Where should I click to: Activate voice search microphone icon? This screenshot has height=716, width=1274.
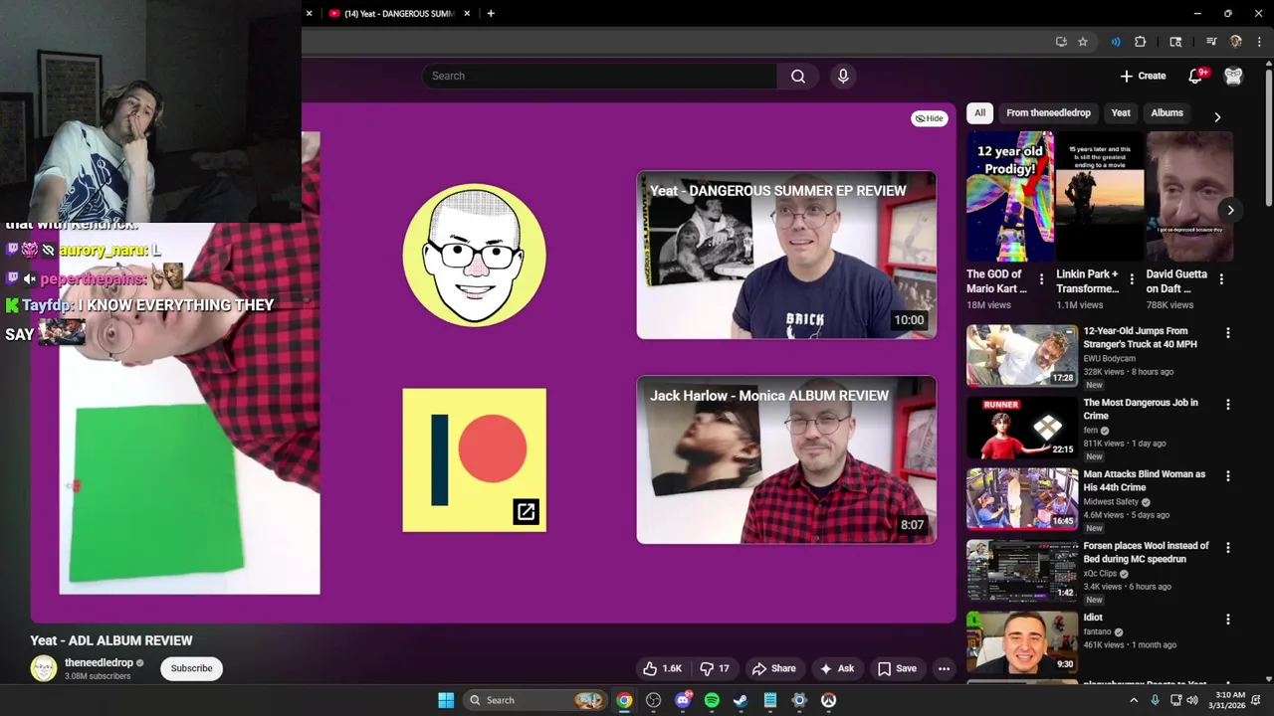point(843,76)
